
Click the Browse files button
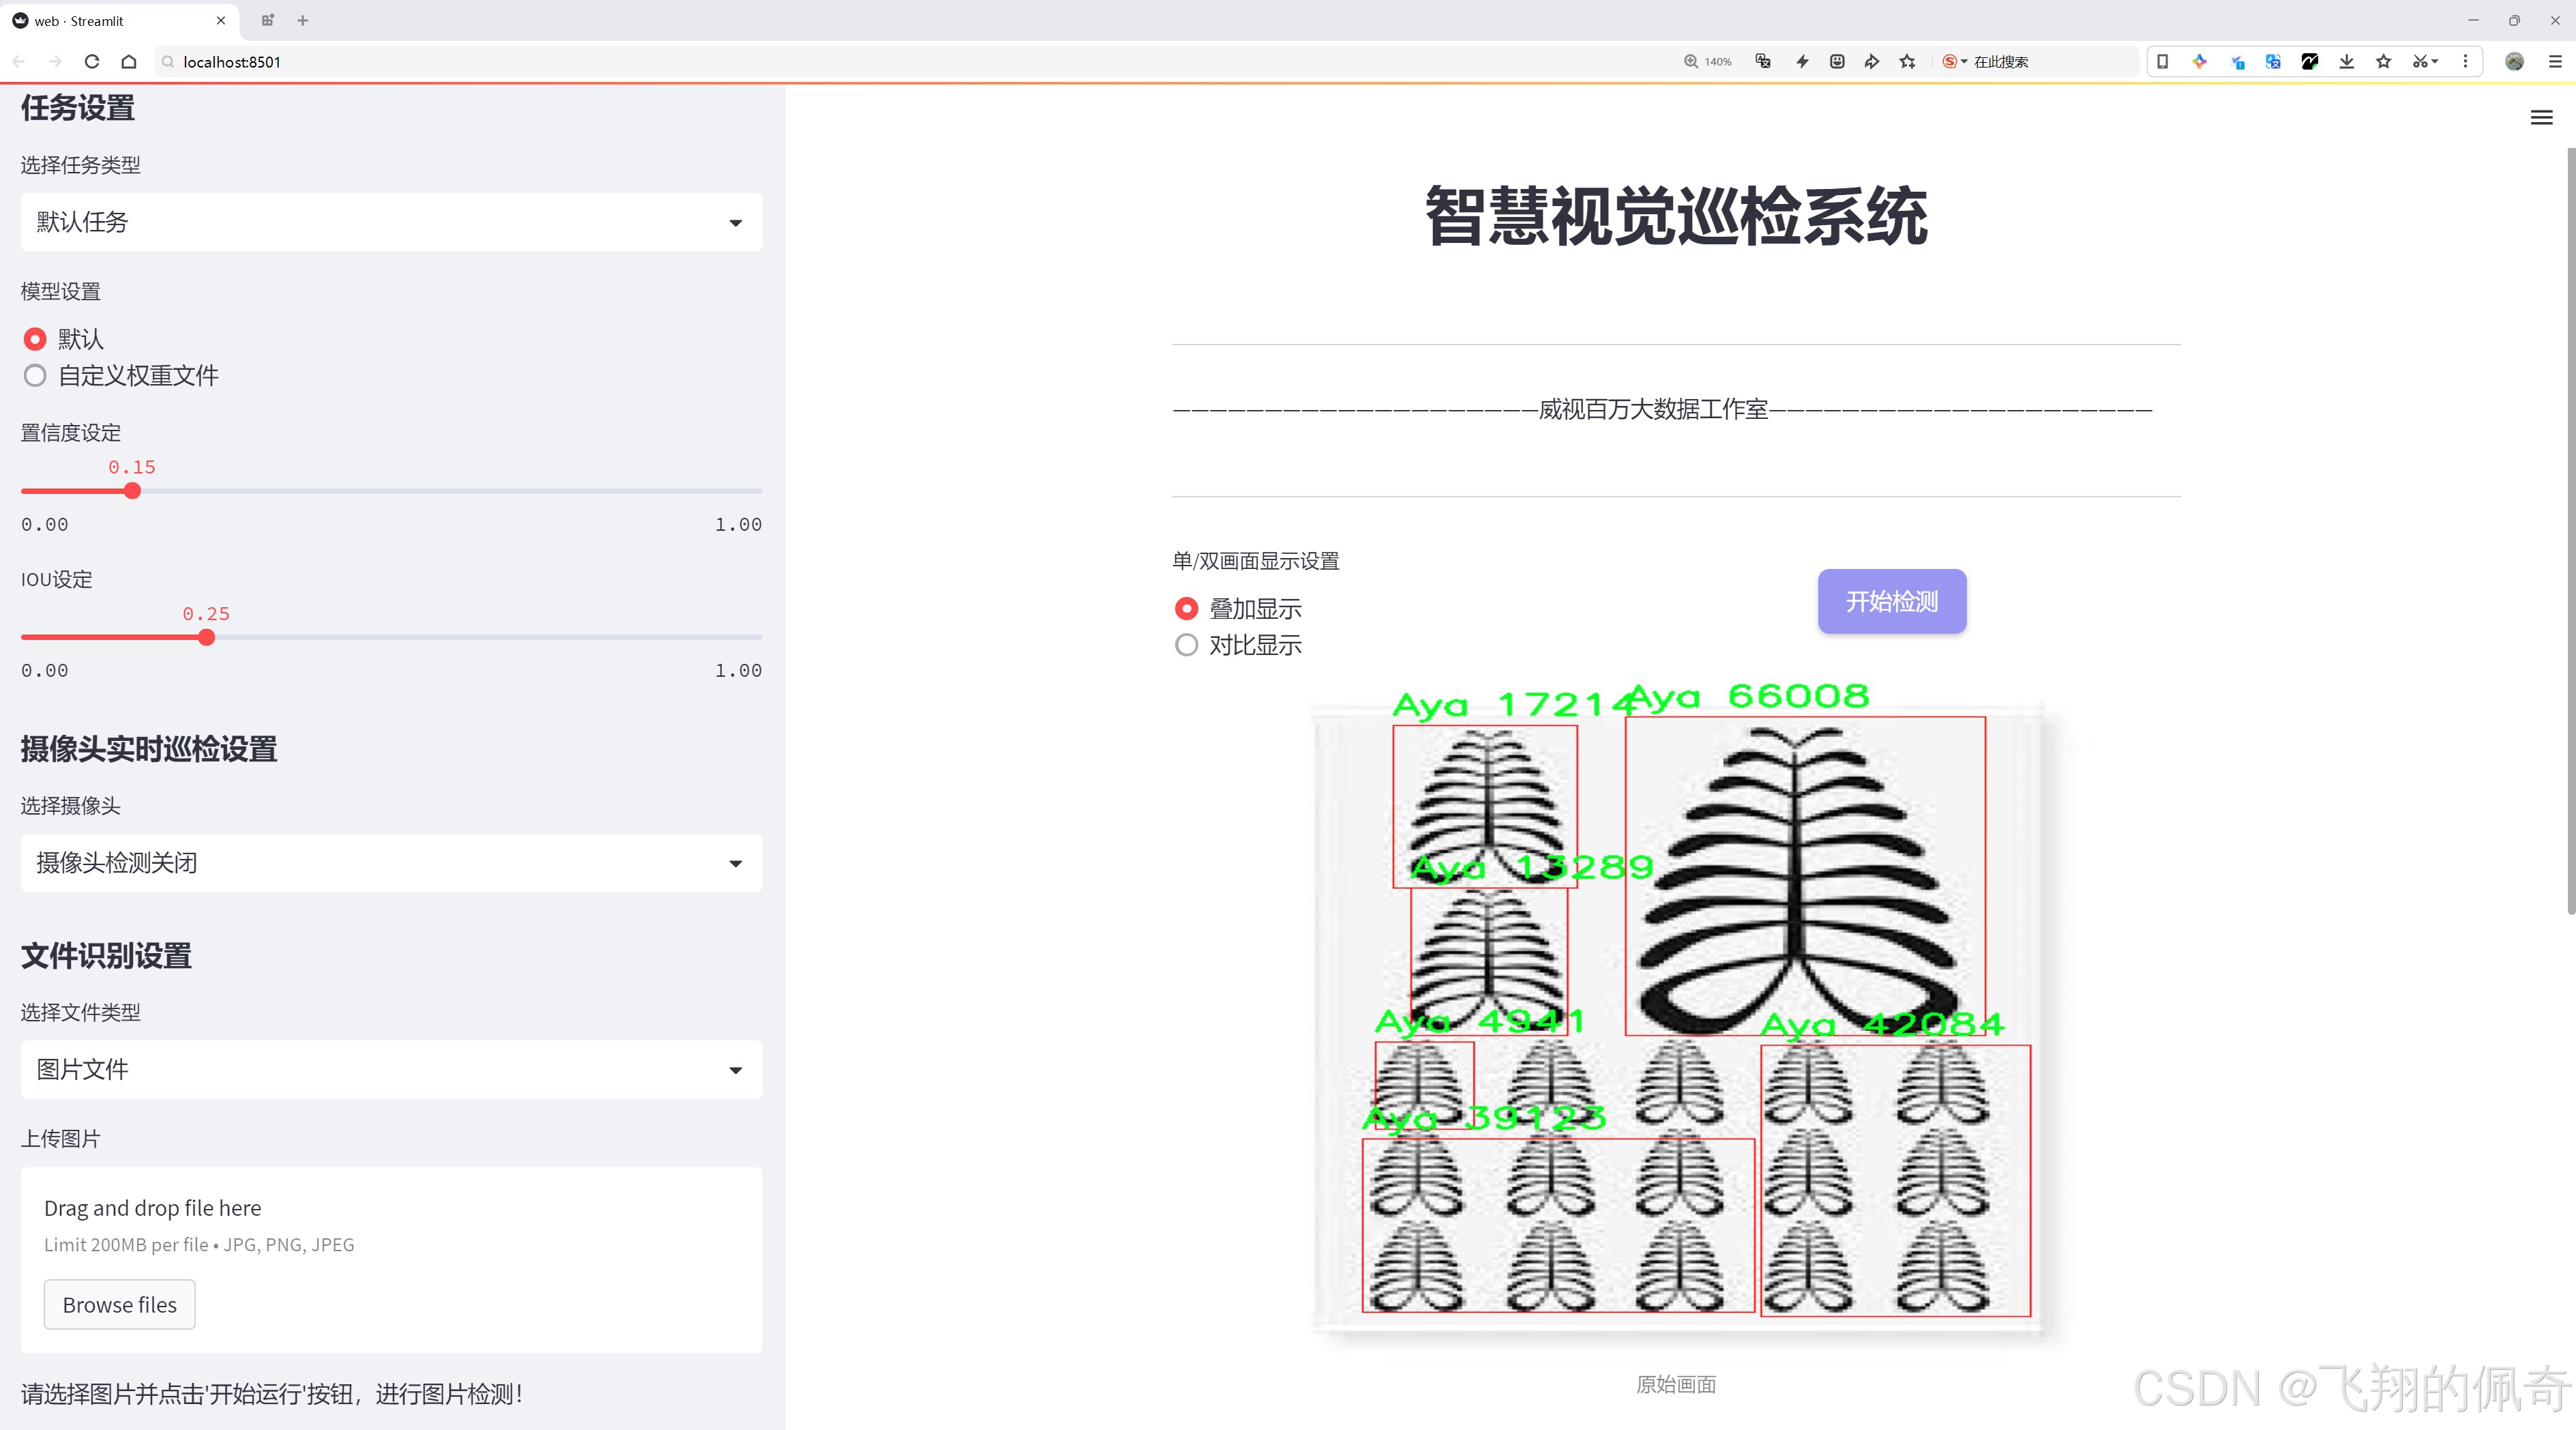pyautogui.click(x=119, y=1304)
